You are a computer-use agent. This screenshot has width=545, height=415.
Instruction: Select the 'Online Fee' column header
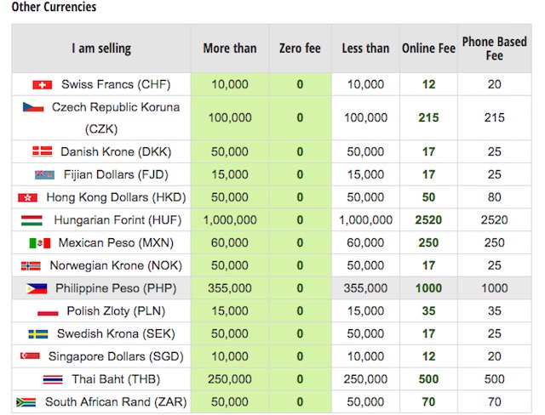click(x=428, y=48)
